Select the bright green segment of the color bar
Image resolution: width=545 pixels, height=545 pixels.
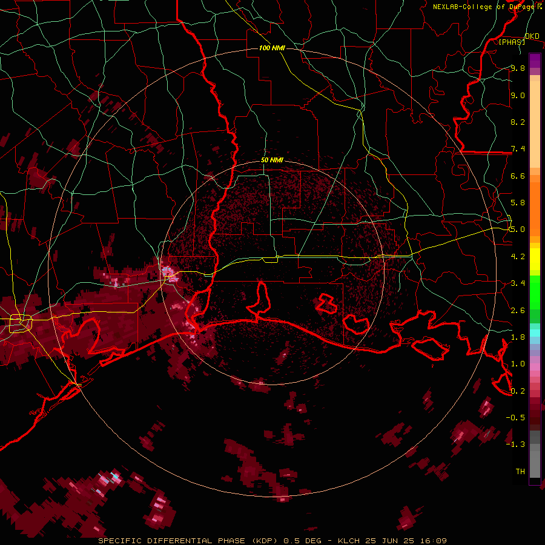pyautogui.click(x=535, y=292)
